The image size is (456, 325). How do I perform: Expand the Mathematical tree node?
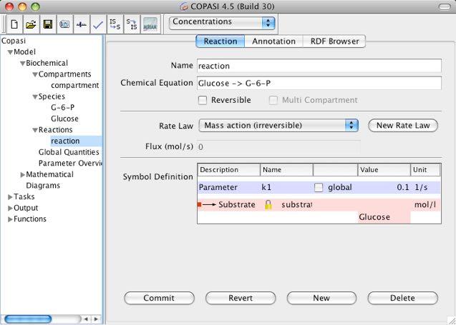[23, 175]
